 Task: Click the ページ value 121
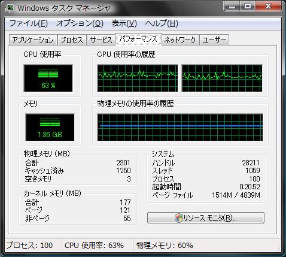(125, 210)
